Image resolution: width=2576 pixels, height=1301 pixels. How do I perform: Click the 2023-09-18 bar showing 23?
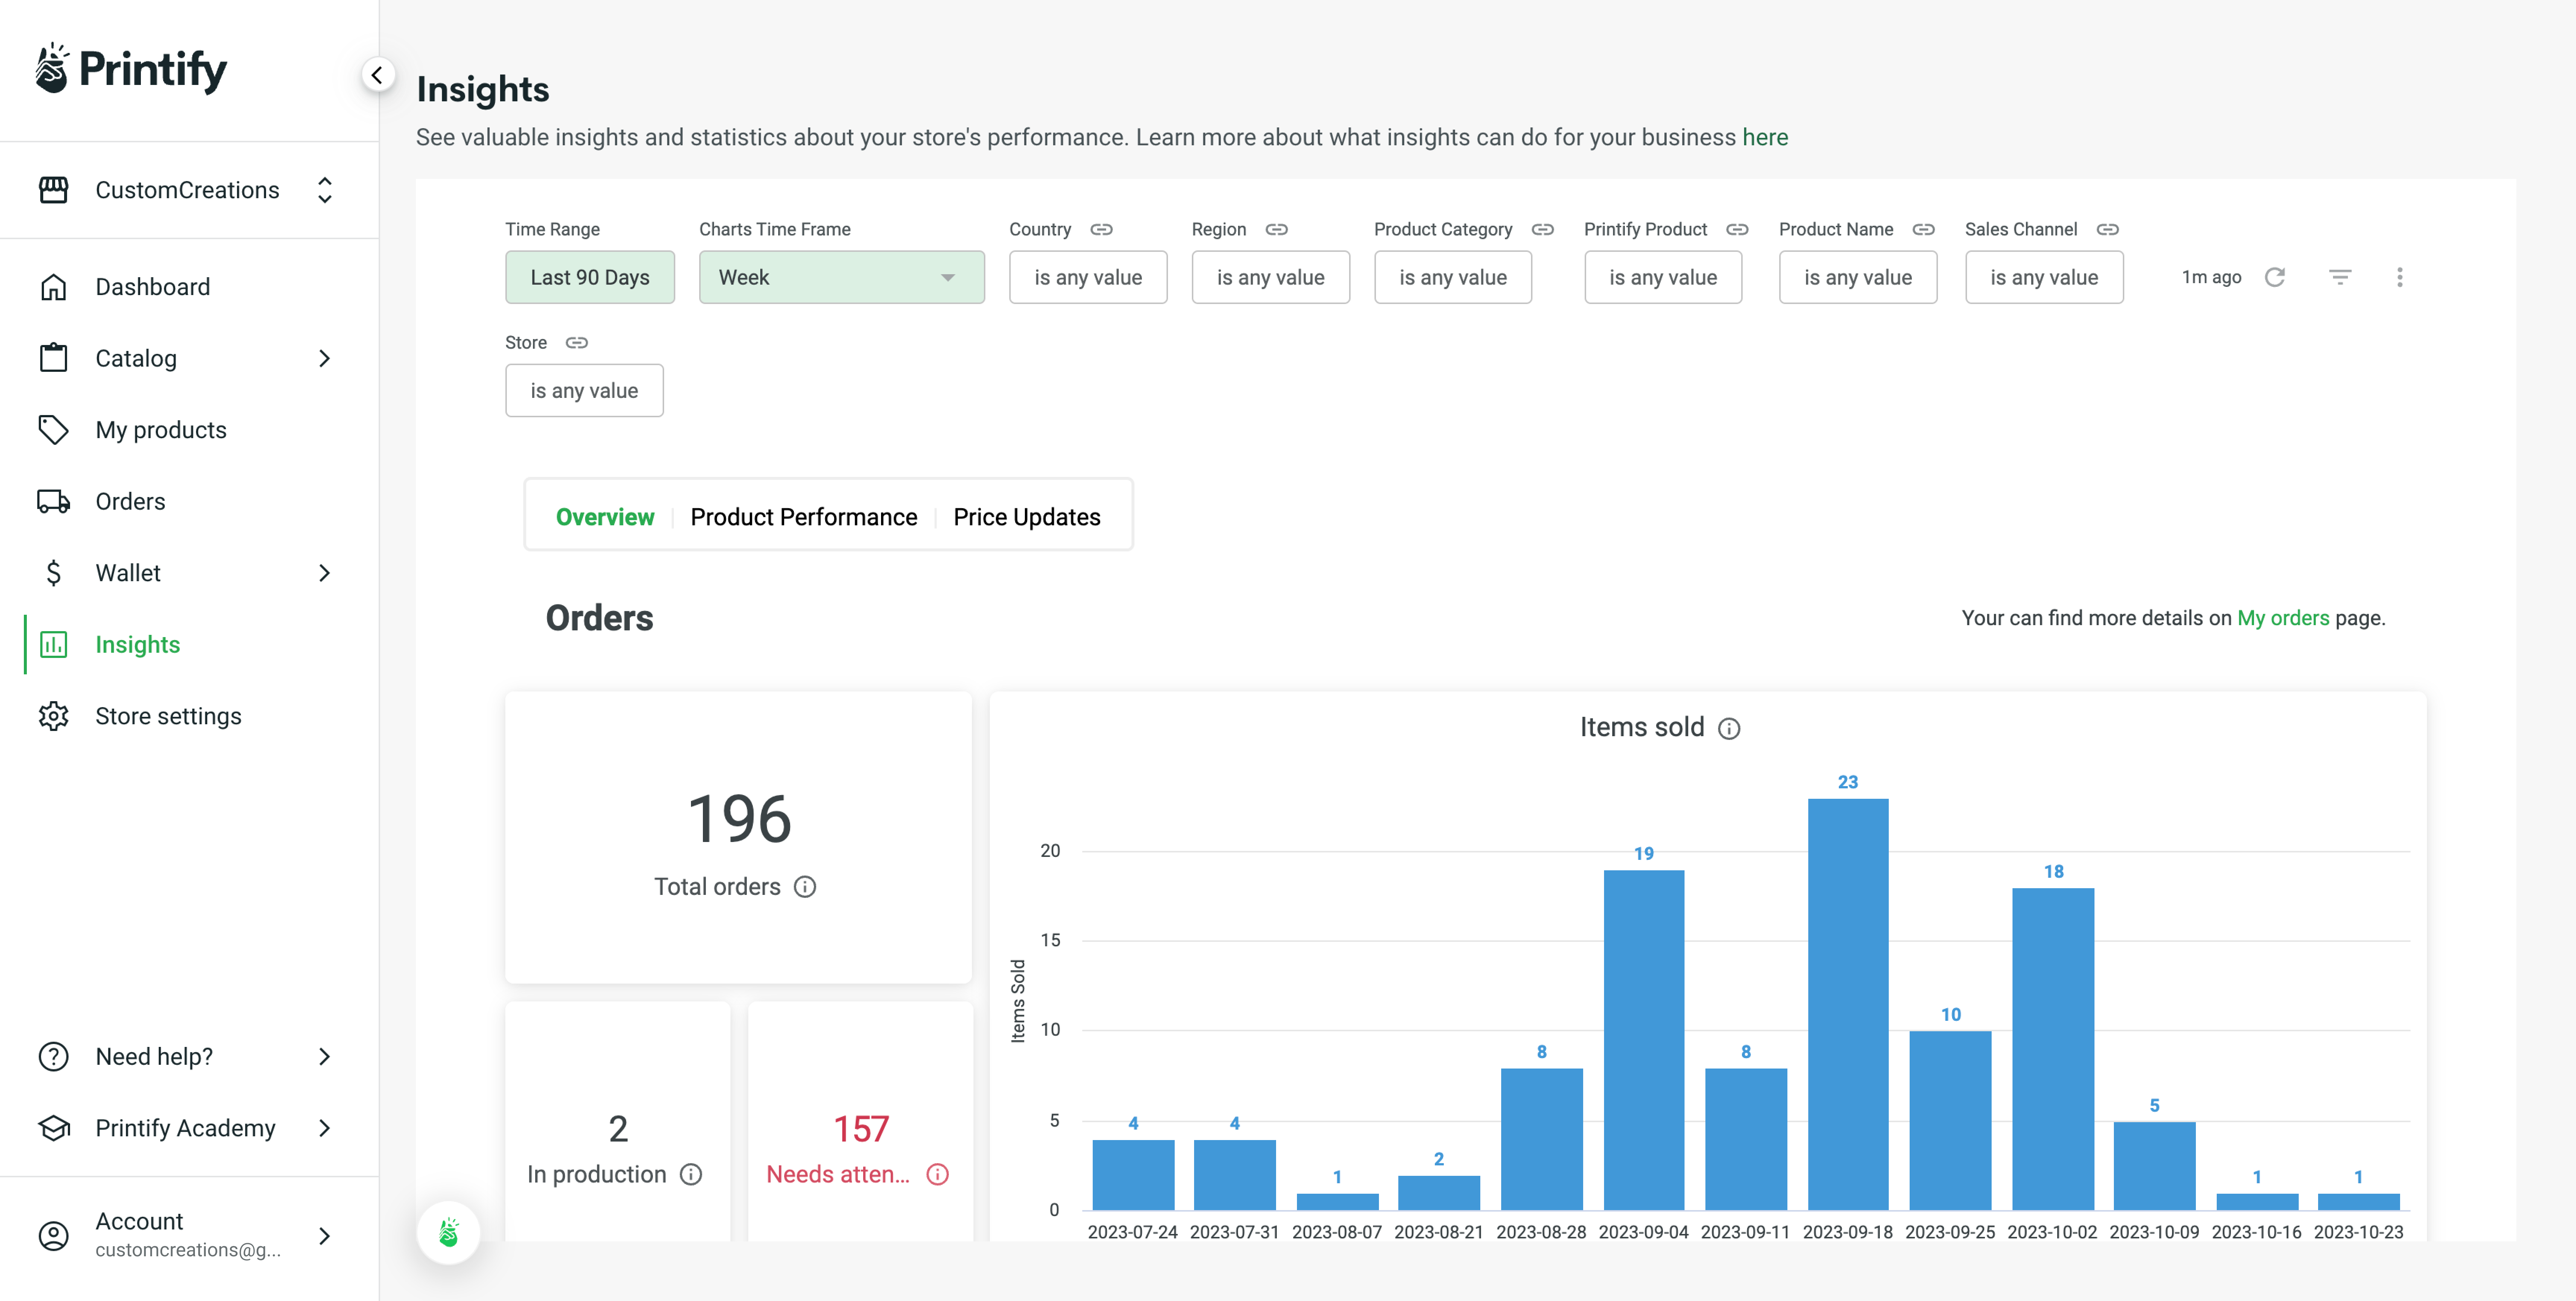coord(1848,1004)
